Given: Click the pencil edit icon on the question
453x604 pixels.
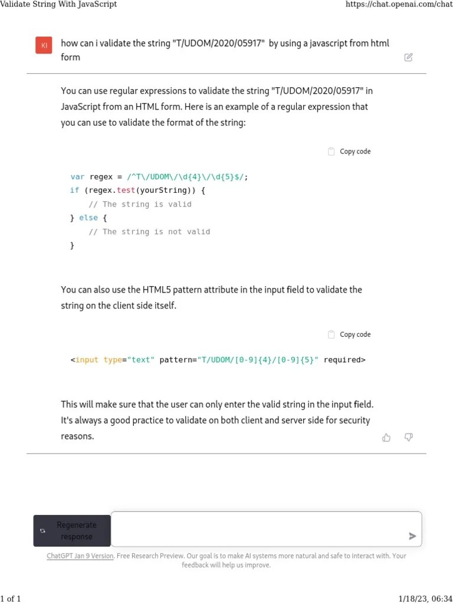Looking at the screenshot, I should click(x=408, y=57).
